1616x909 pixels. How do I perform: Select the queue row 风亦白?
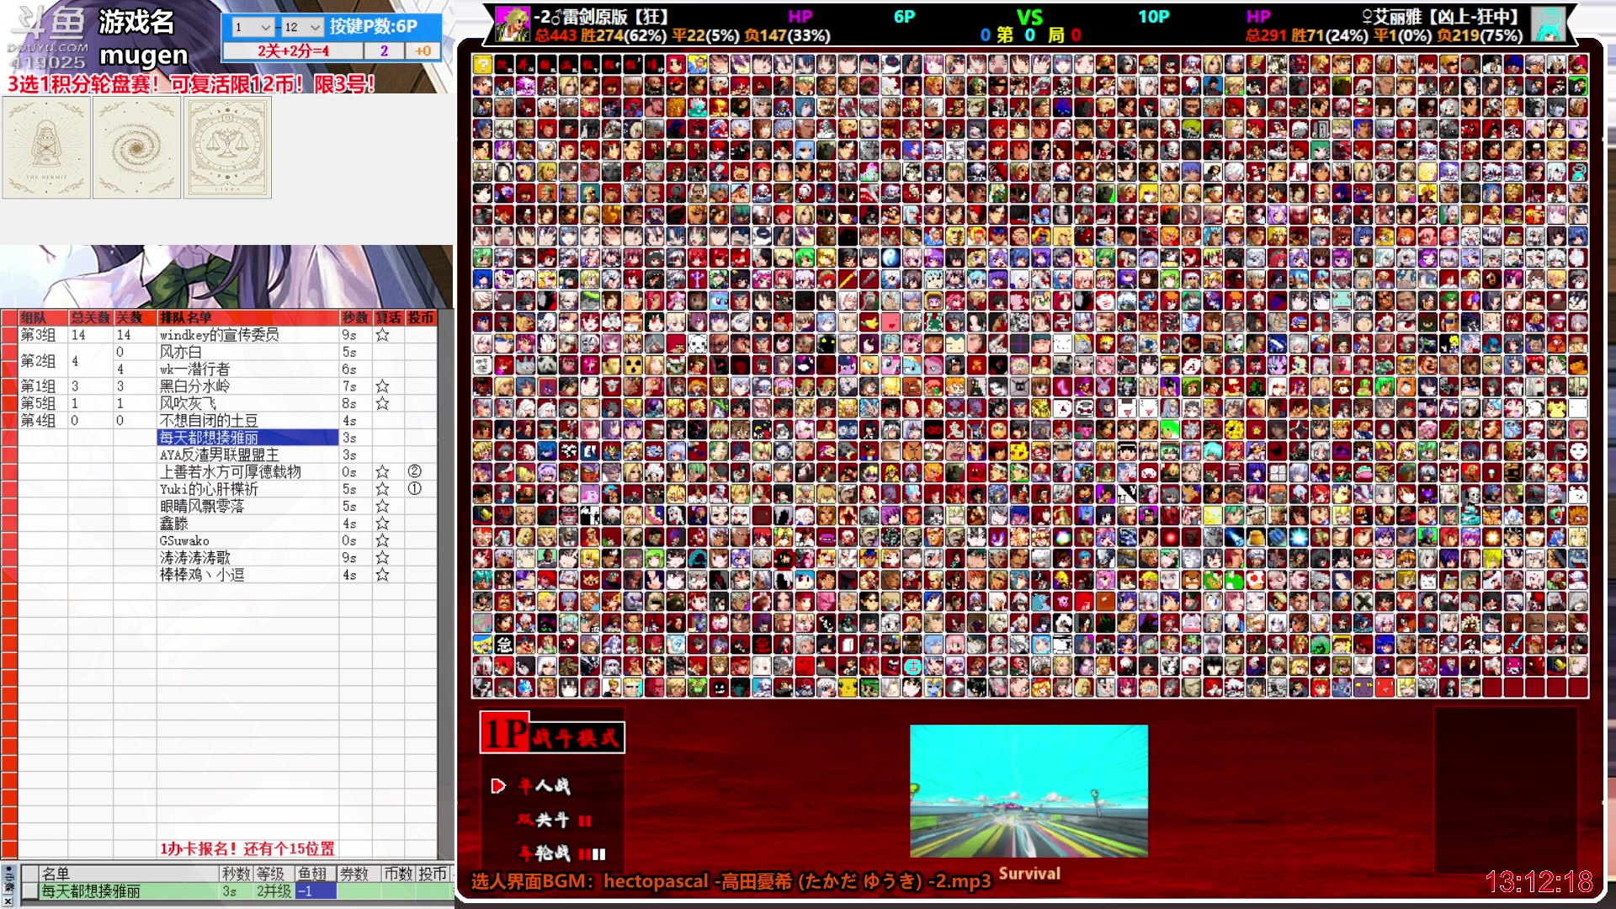pos(247,352)
